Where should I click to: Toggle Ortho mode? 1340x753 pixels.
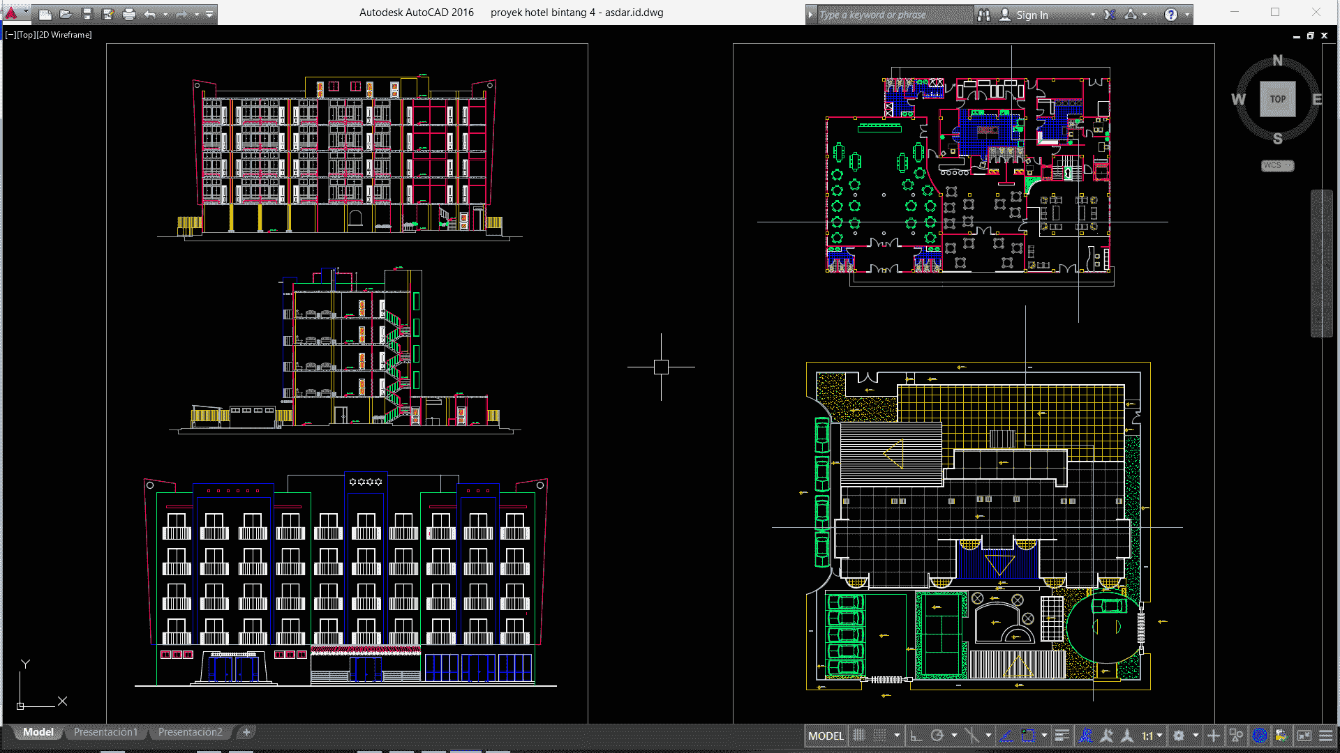click(x=916, y=736)
